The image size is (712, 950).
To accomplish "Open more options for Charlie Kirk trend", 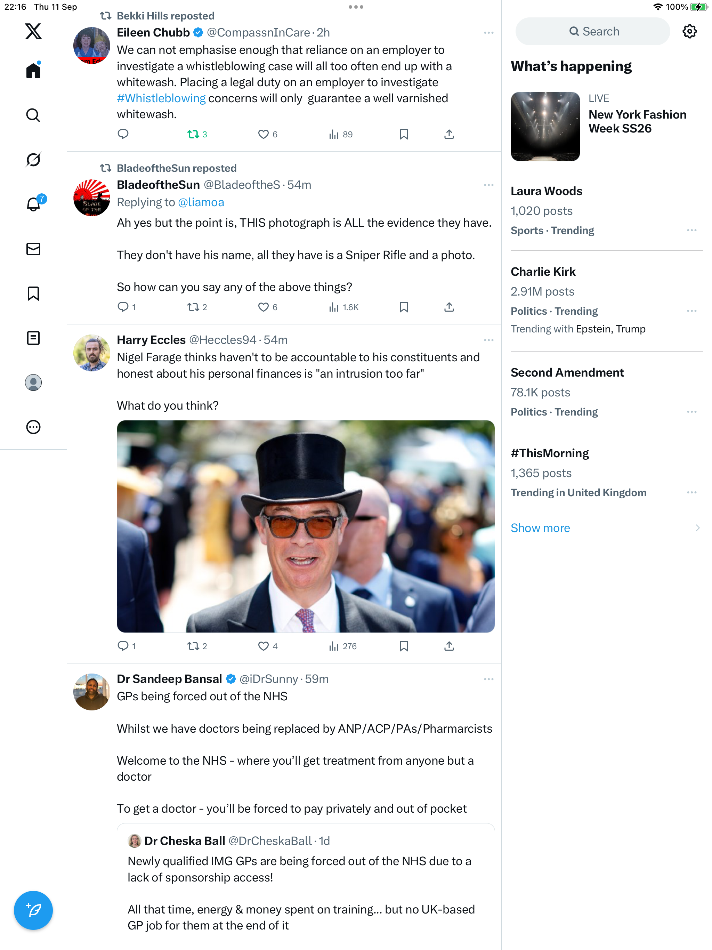I will [x=691, y=311].
